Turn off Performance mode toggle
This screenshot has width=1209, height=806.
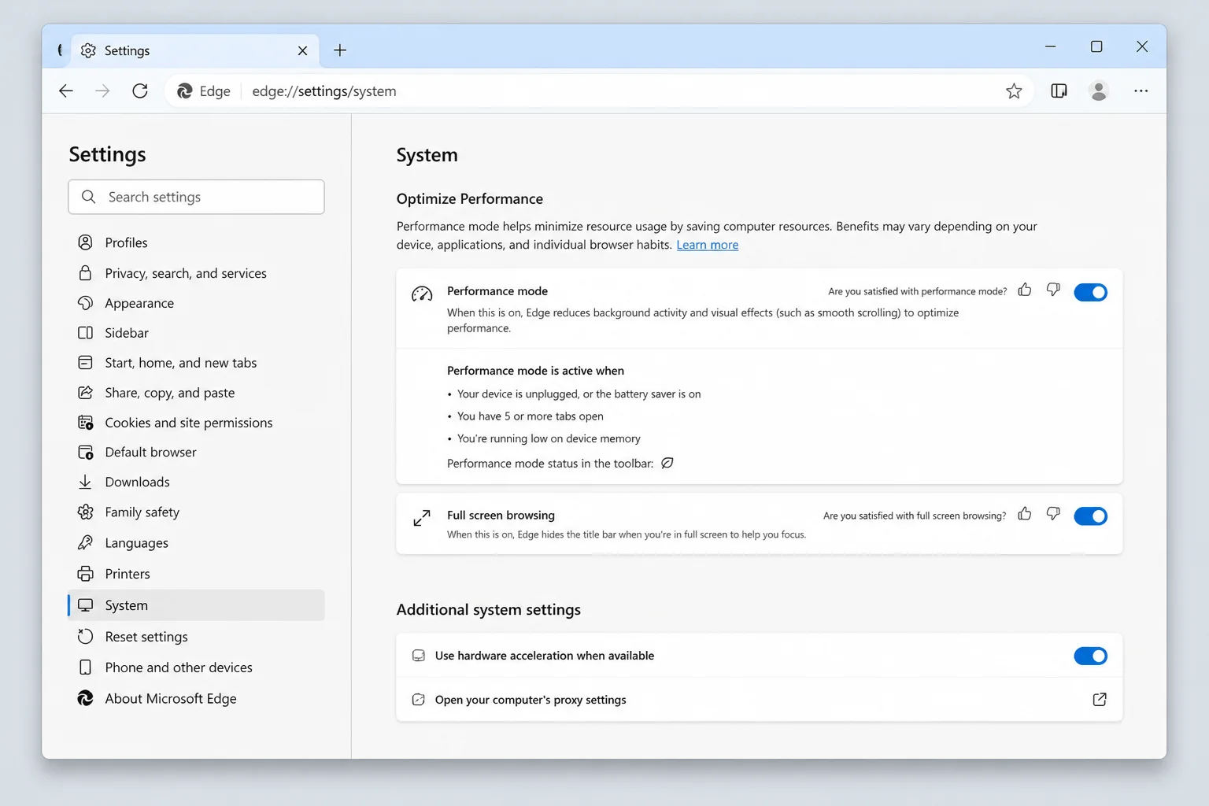pyautogui.click(x=1090, y=292)
